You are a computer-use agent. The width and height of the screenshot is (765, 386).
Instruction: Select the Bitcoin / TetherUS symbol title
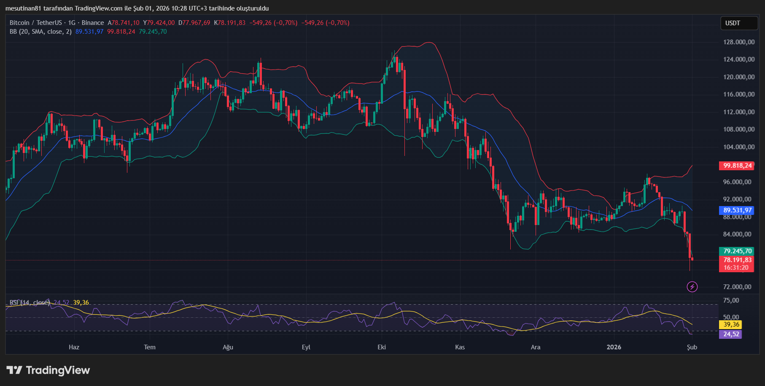coord(35,23)
